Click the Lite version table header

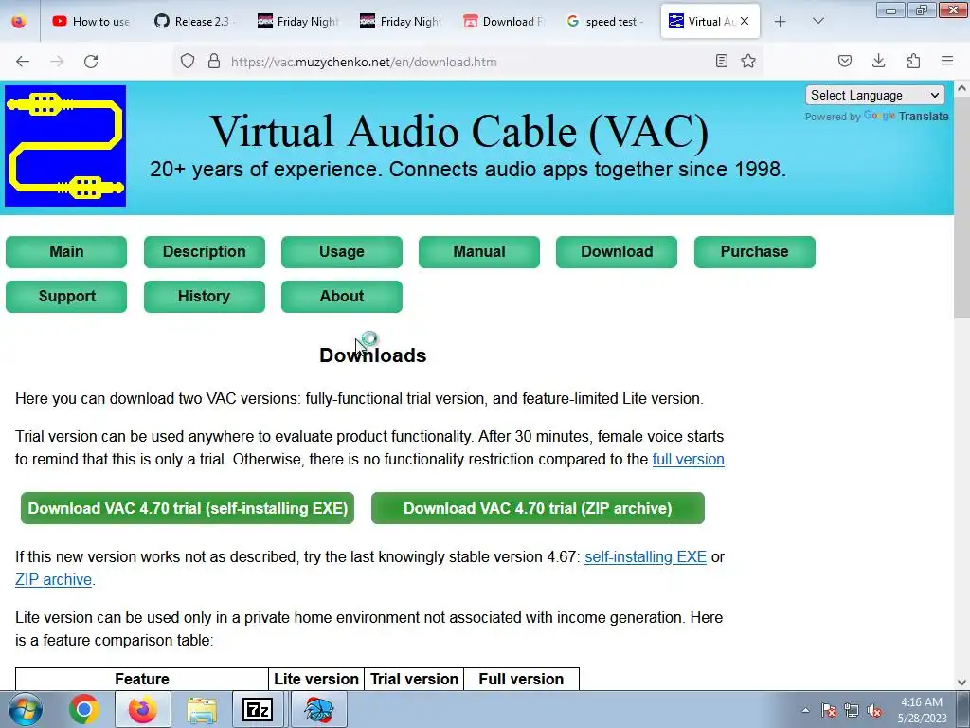point(316,679)
